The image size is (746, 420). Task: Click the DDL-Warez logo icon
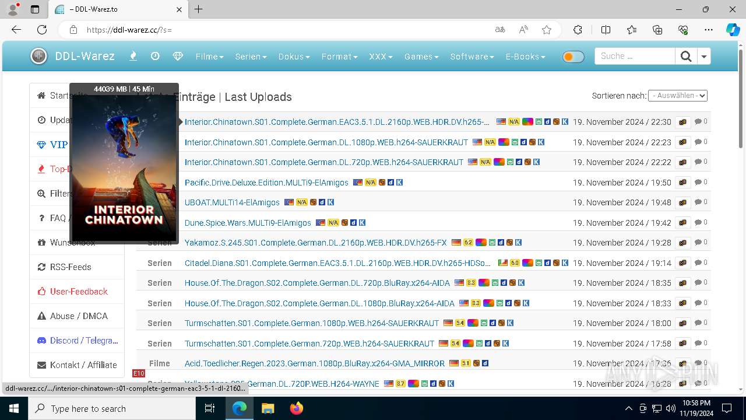pos(38,57)
